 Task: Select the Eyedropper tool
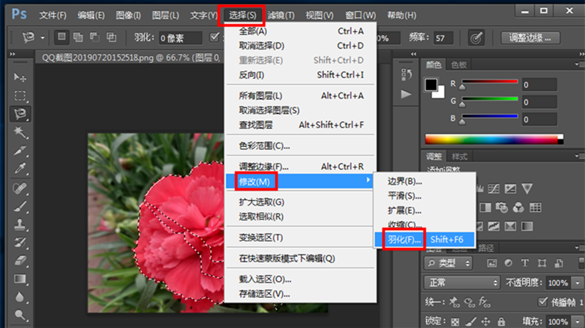(x=19, y=168)
